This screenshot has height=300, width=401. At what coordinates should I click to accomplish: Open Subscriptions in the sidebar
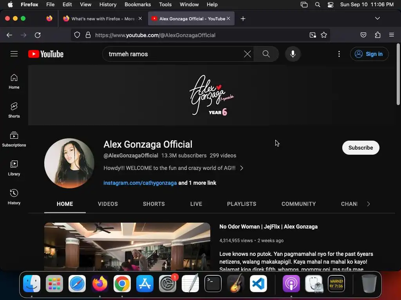pos(14,139)
